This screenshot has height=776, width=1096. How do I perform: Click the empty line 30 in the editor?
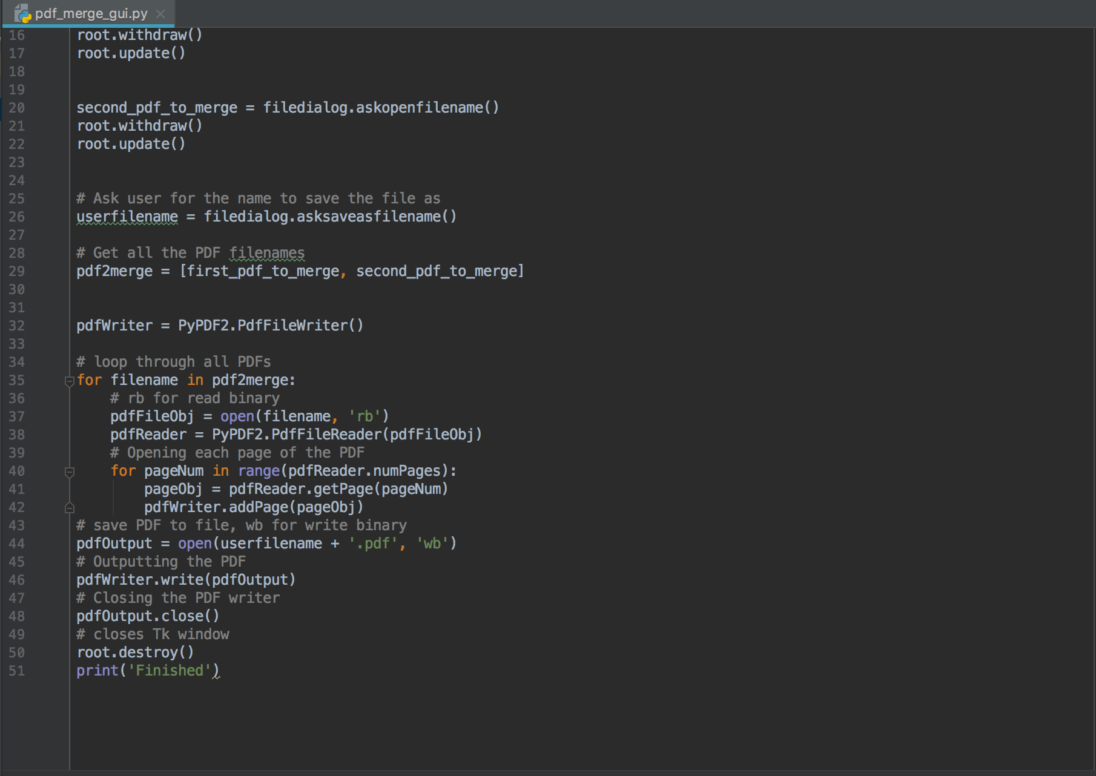pyautogui.click(x=363, y=289)
